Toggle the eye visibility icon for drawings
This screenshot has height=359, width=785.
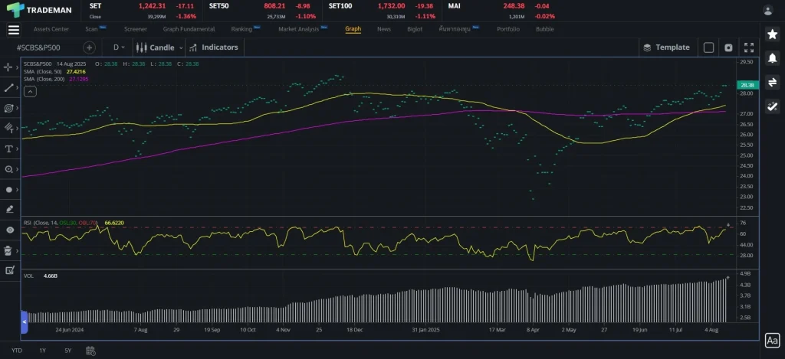coord(9,230)
